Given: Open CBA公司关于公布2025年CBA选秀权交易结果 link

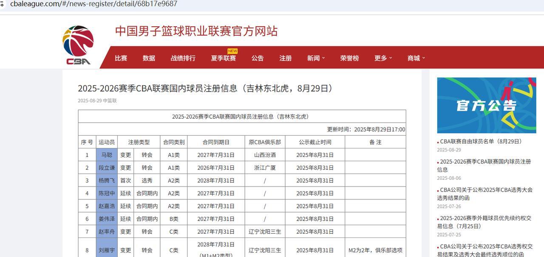Looking at the screenshot, I should point(485,250).
